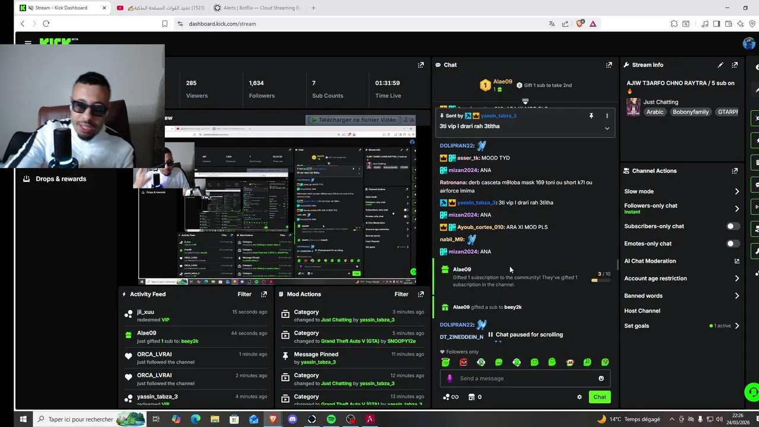Open Activity Feed Filter
Image resolution: width=759 pixels, height=427 pixels.
pyautogui.click(x=244, y=294)
